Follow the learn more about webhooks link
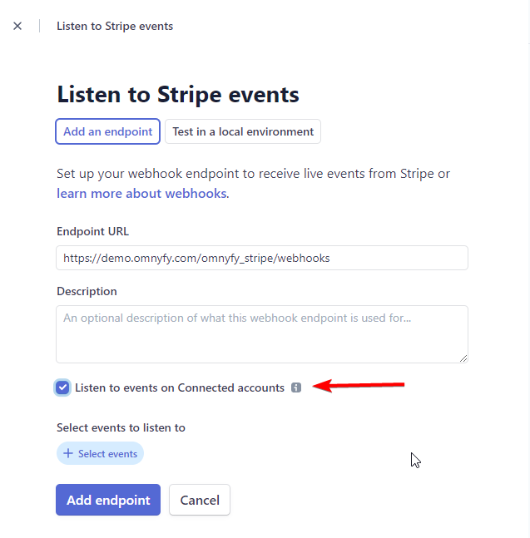Viewport: 530px width, 538px height. [141, 194]
